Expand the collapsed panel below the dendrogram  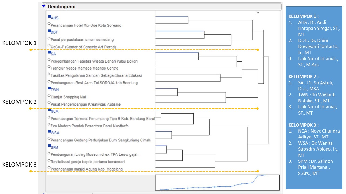pyautogui.click(x=44, y=193)
